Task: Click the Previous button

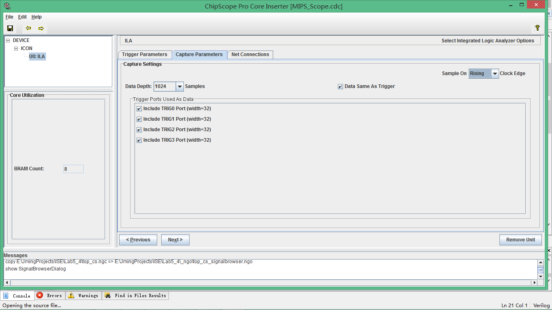Action: (138, 240)
